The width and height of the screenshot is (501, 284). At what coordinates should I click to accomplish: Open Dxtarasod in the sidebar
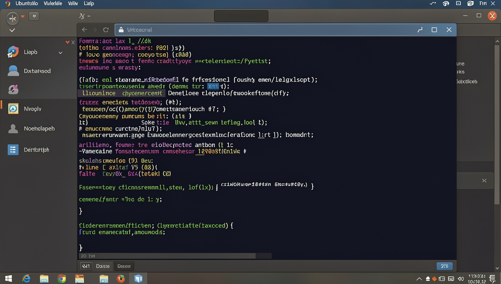click(37, 71)
